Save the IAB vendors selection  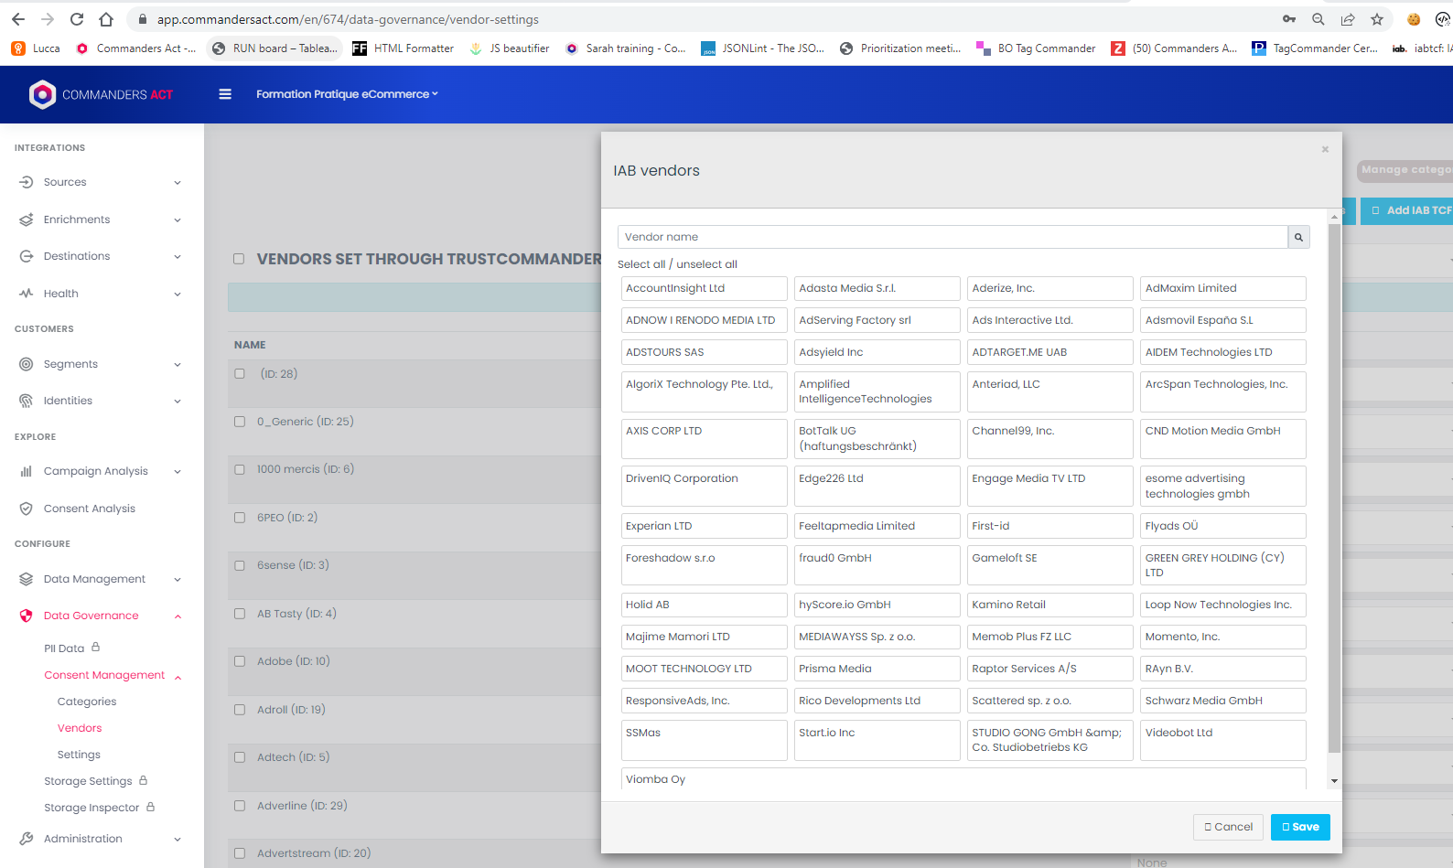[x=1299, y=827]
